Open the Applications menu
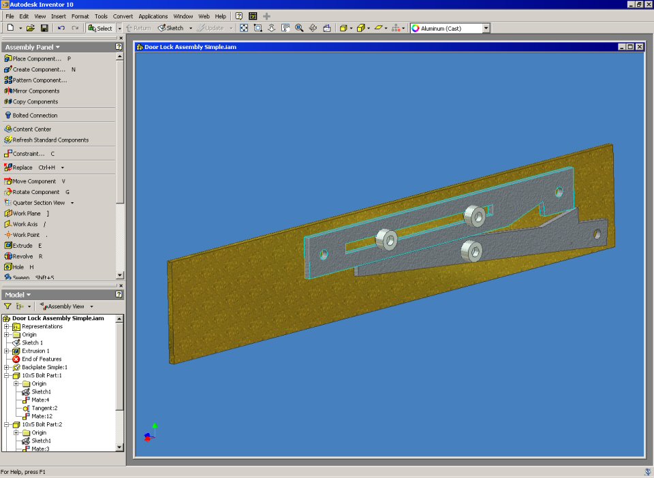 coord(153,16)
